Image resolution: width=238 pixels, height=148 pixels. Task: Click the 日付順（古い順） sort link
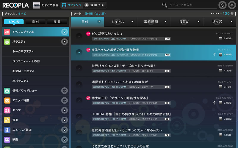(95, 14)
